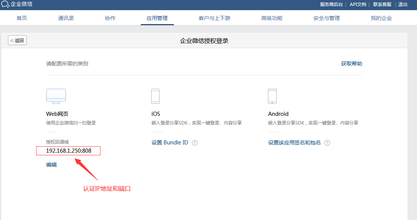Open the 获取帮助 link

click(x=352, y=64)
